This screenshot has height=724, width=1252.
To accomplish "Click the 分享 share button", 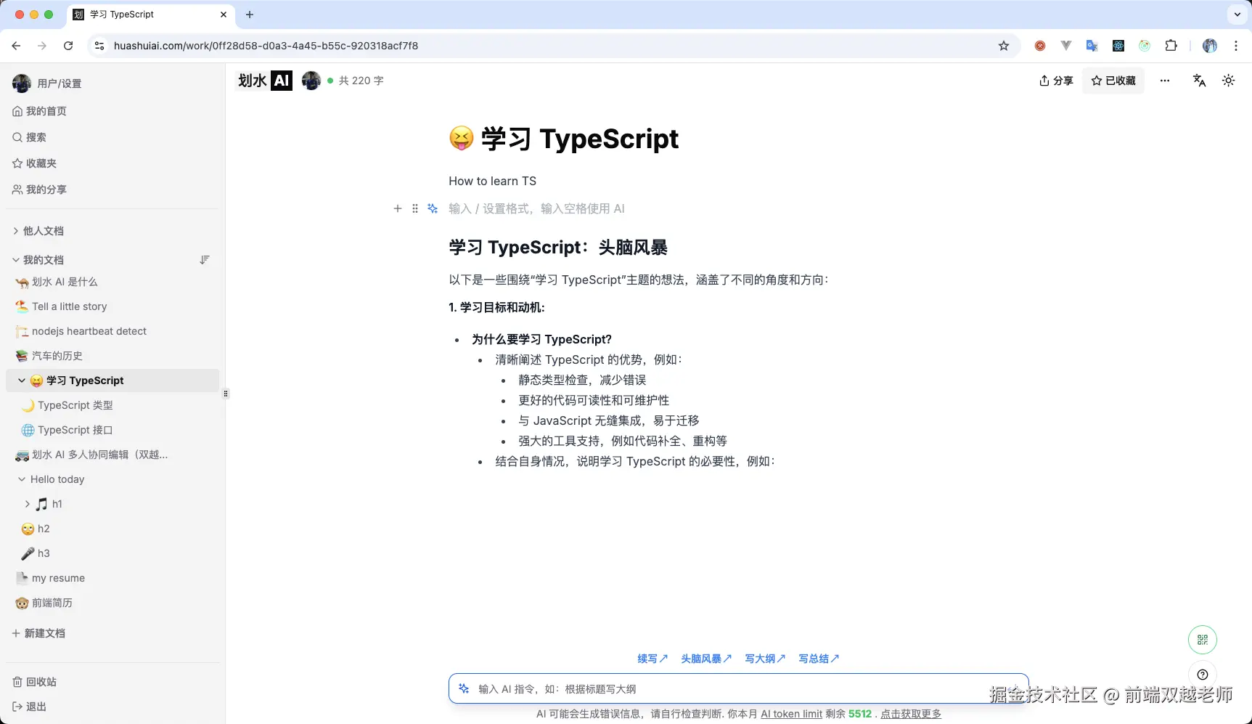I will click(1056, 81).
